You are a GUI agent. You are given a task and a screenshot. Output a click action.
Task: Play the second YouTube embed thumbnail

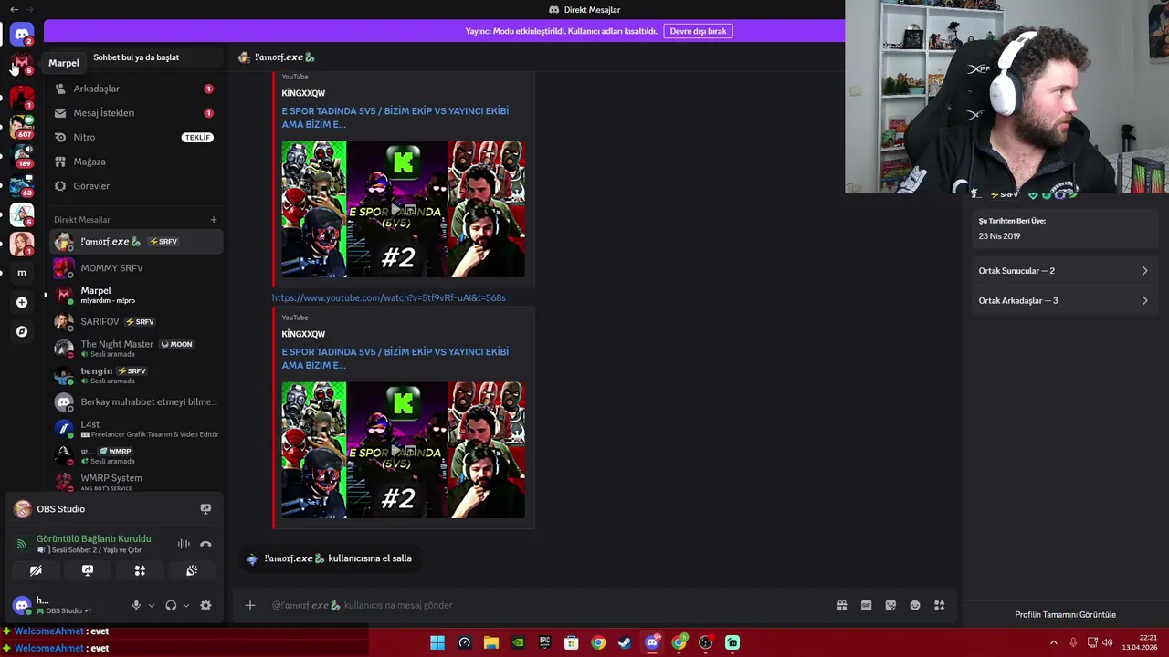403,450
